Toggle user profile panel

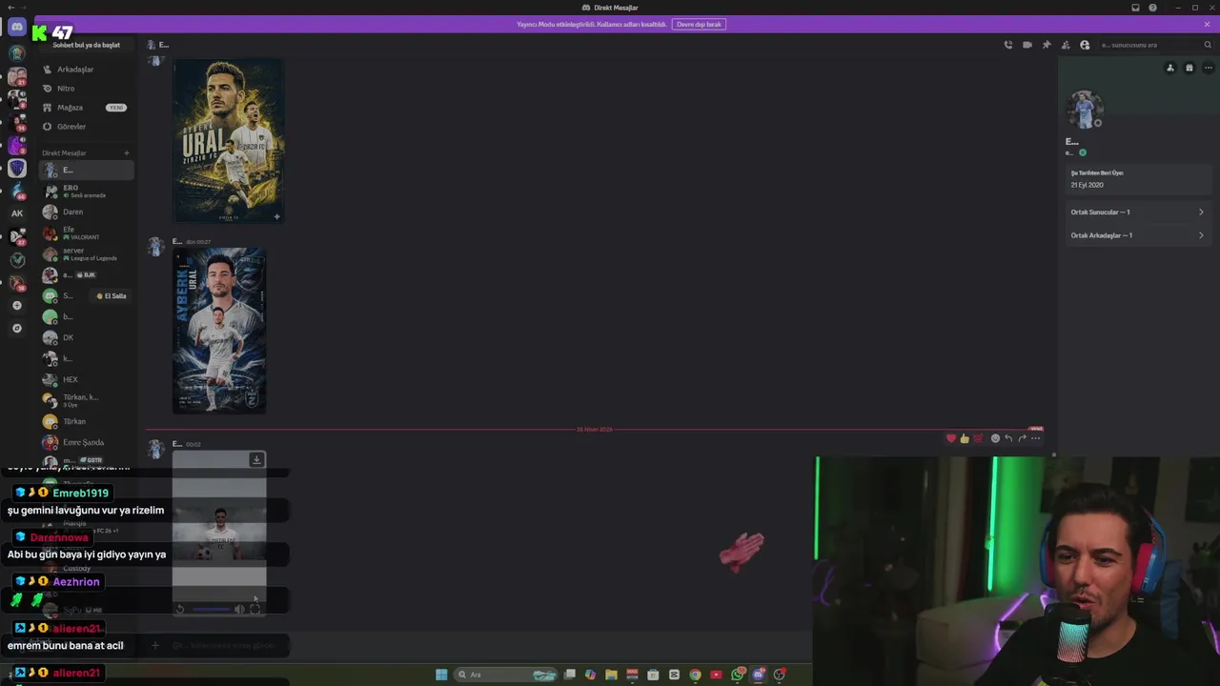[x=1085, y=45]
